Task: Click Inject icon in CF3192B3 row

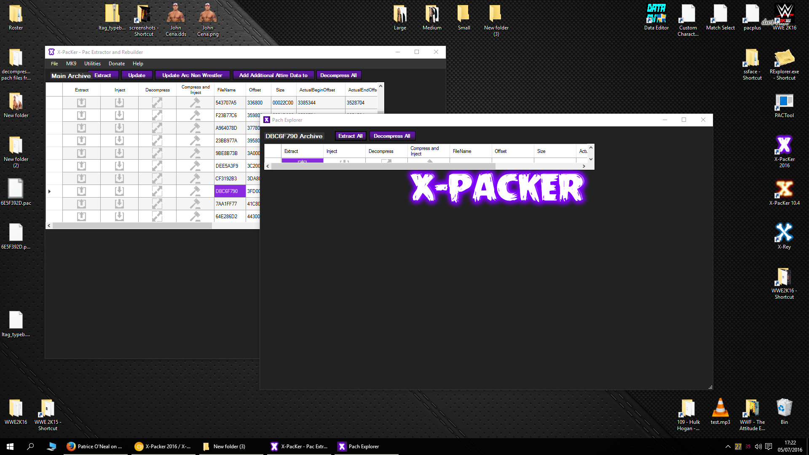Action: (119, 178)
